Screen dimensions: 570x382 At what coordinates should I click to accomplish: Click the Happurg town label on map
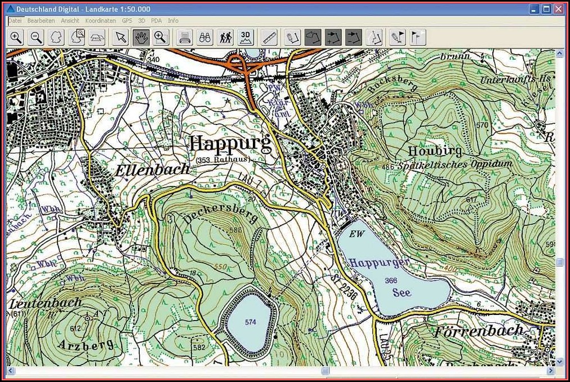coord(229,143)
